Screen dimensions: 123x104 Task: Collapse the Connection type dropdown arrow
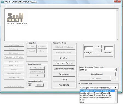[x=116, y=88]
